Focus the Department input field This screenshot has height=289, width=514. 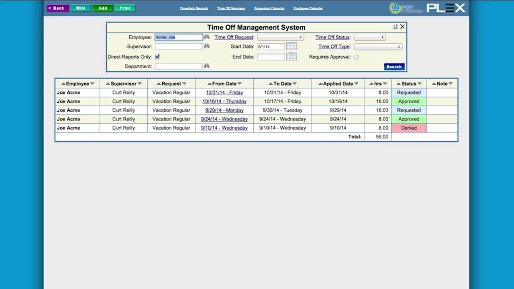click(x=179, y=66)
